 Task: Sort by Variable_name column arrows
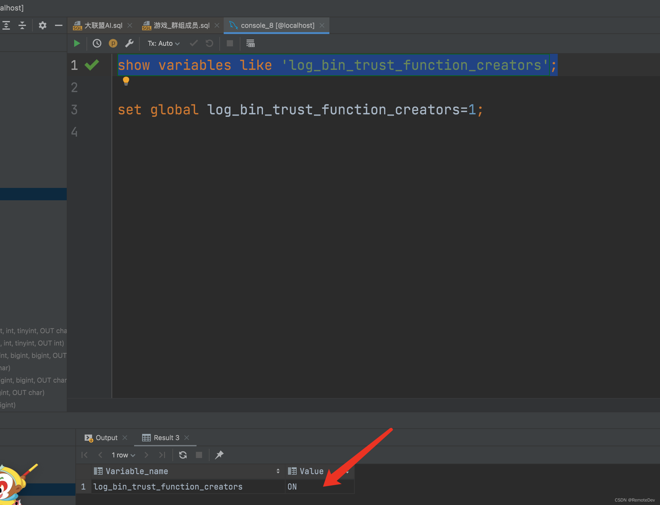coord(278,471)
